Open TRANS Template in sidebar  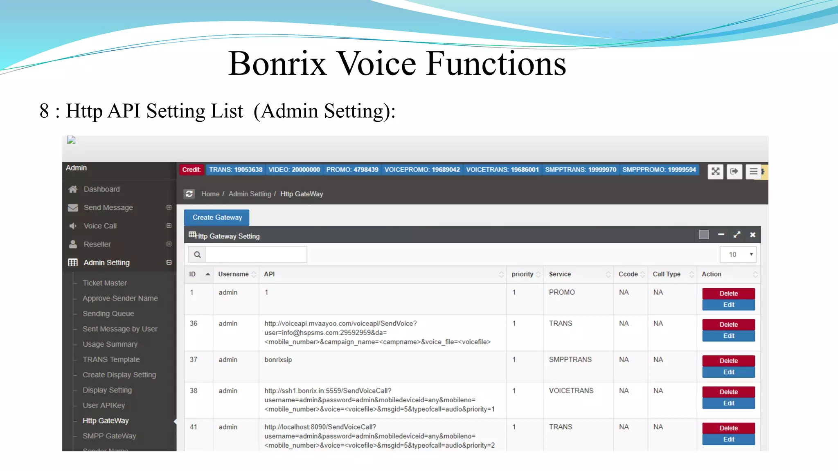(x=111, y=359)
